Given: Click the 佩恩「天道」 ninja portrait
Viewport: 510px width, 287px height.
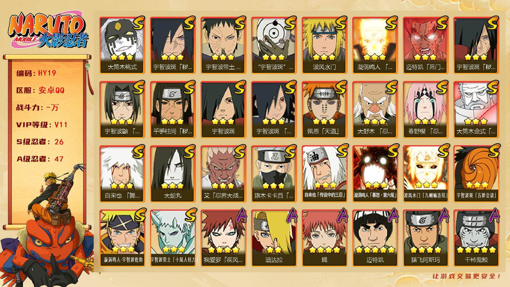Looking at the screenshot, I should [324, 110].
